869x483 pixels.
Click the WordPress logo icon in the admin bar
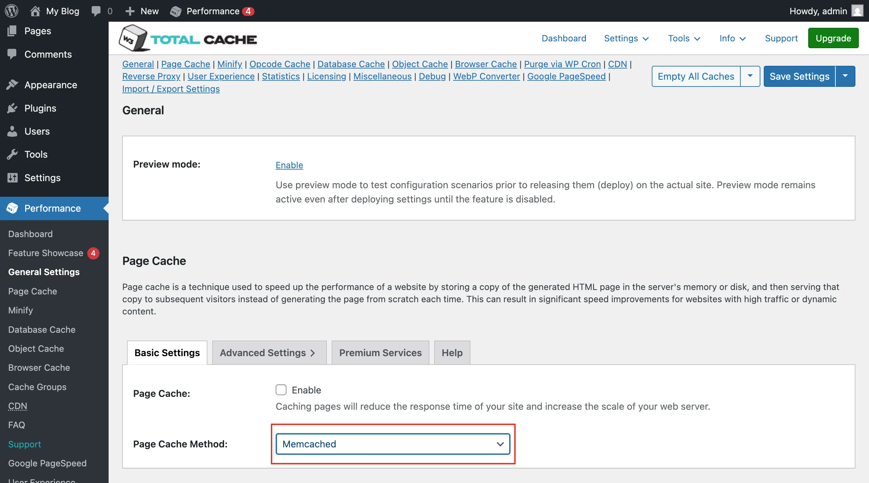click(12, 11)
